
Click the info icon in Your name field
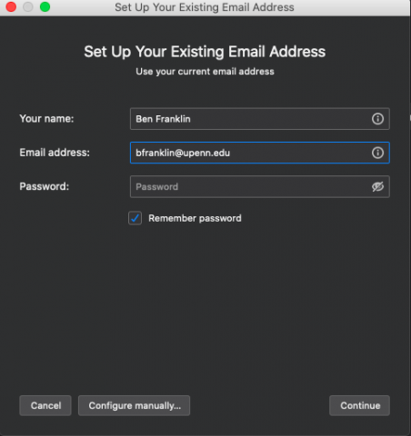point(377,119)
